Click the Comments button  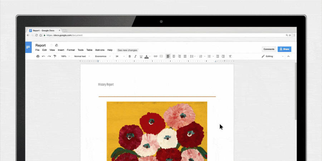point(269,49)
